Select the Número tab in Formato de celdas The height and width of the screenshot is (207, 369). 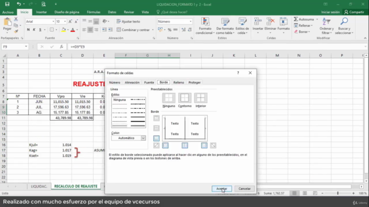[x=115, y=82]
